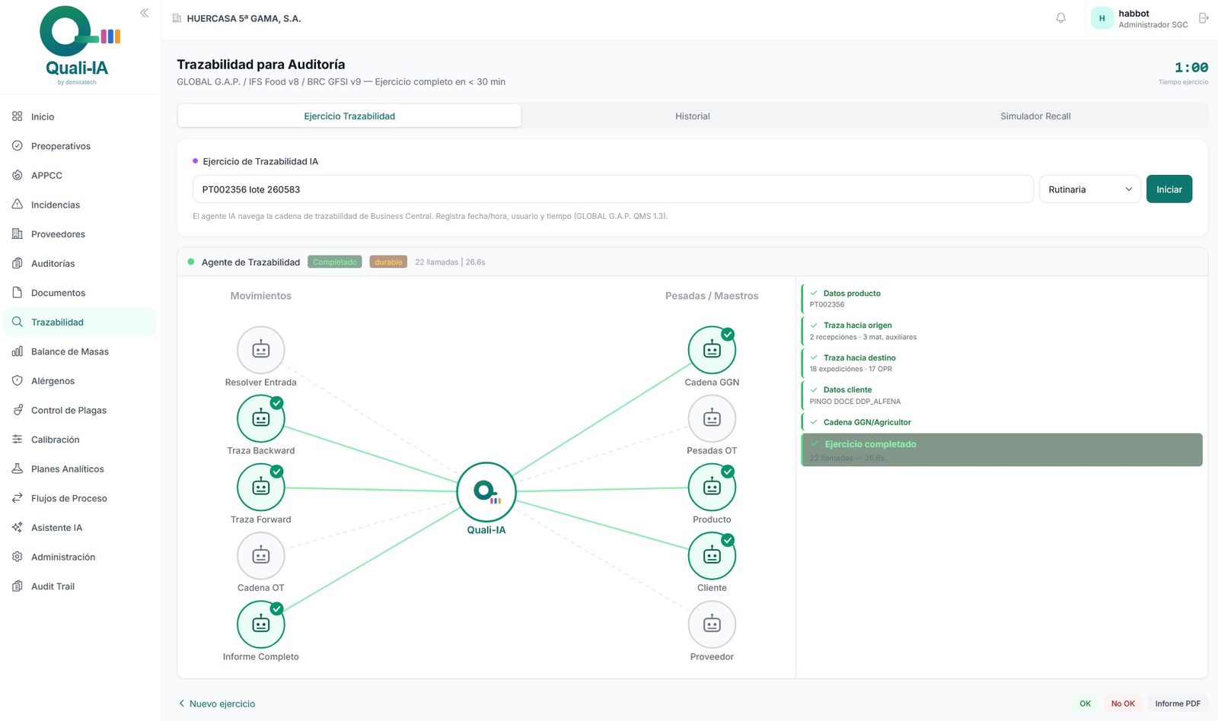Navigate to Flujos de Proceso
This screenshot has width=1218, height=721.
[x=80, y=499]
